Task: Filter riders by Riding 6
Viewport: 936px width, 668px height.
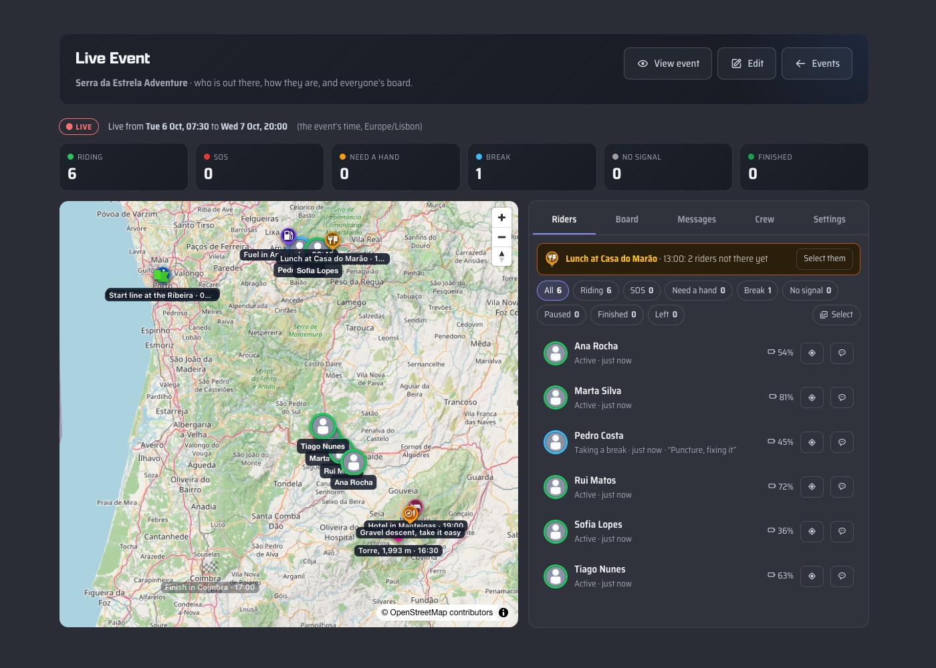Action: pyautogui.click(x=596, y=291)
